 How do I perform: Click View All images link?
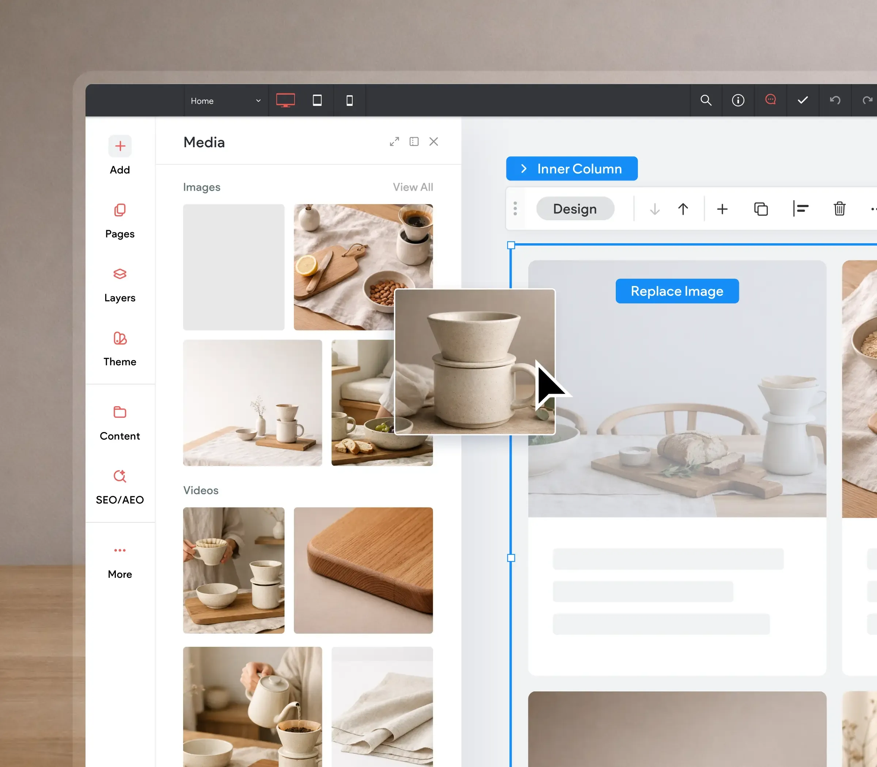coord(413,187)
